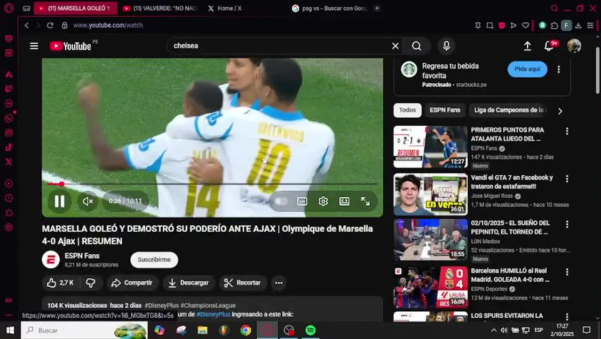Pause the video with the pause button
This screenshot has height=339, width=601.
[59, 202]
